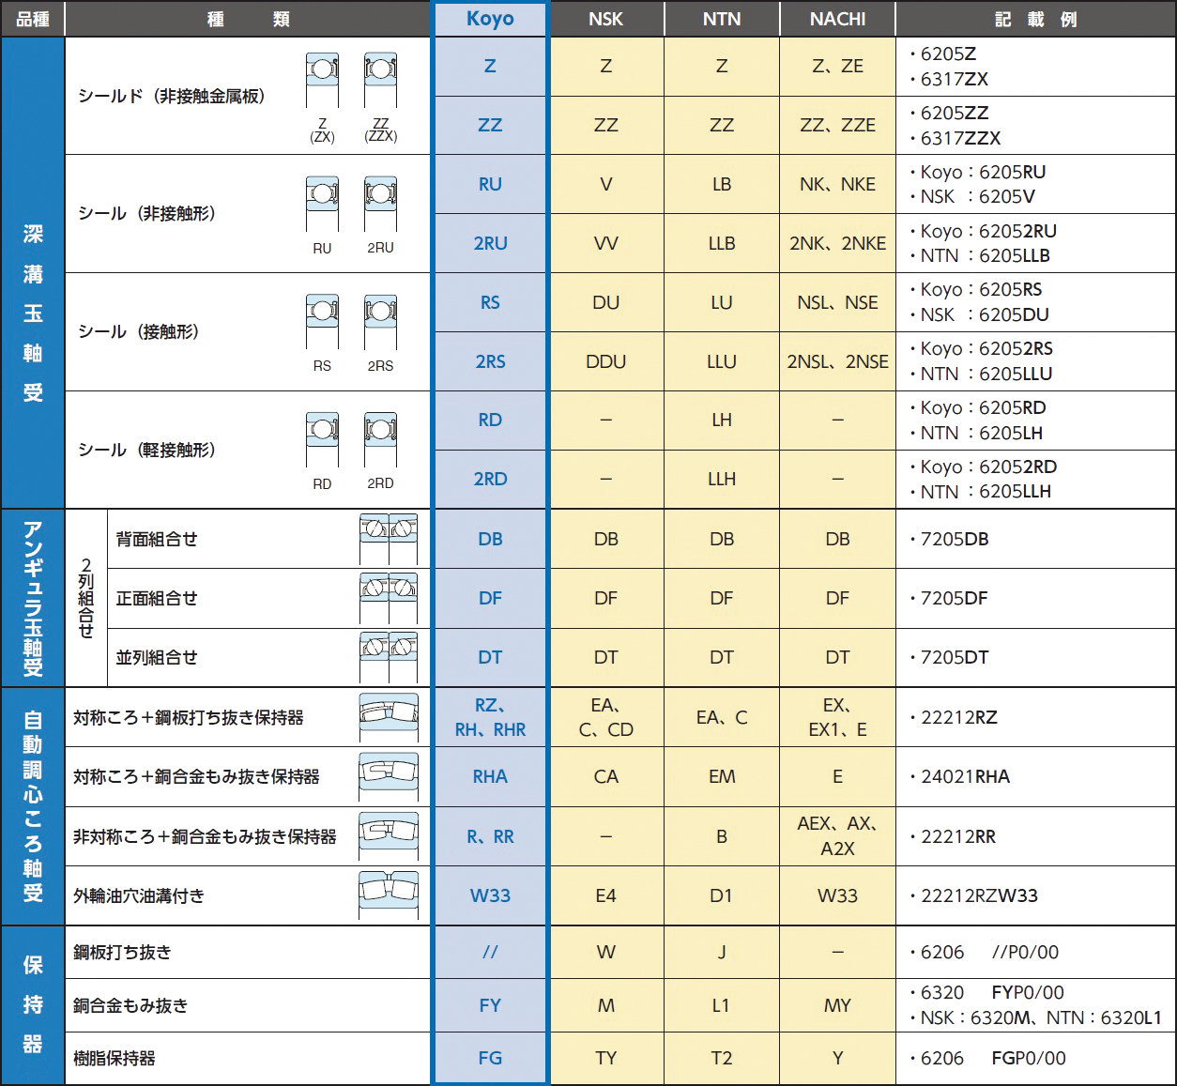The width and height of the screenshot is (1177, 1086).
Task: Click the NACHI column header
Action: point(837,19)
